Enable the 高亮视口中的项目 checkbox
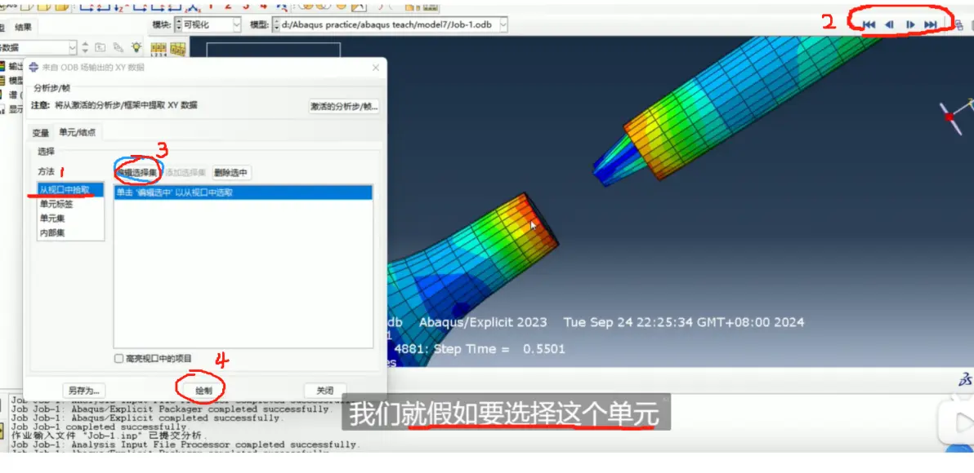Image resolution: width=974 pixels, height=473 pixels. 118,358
